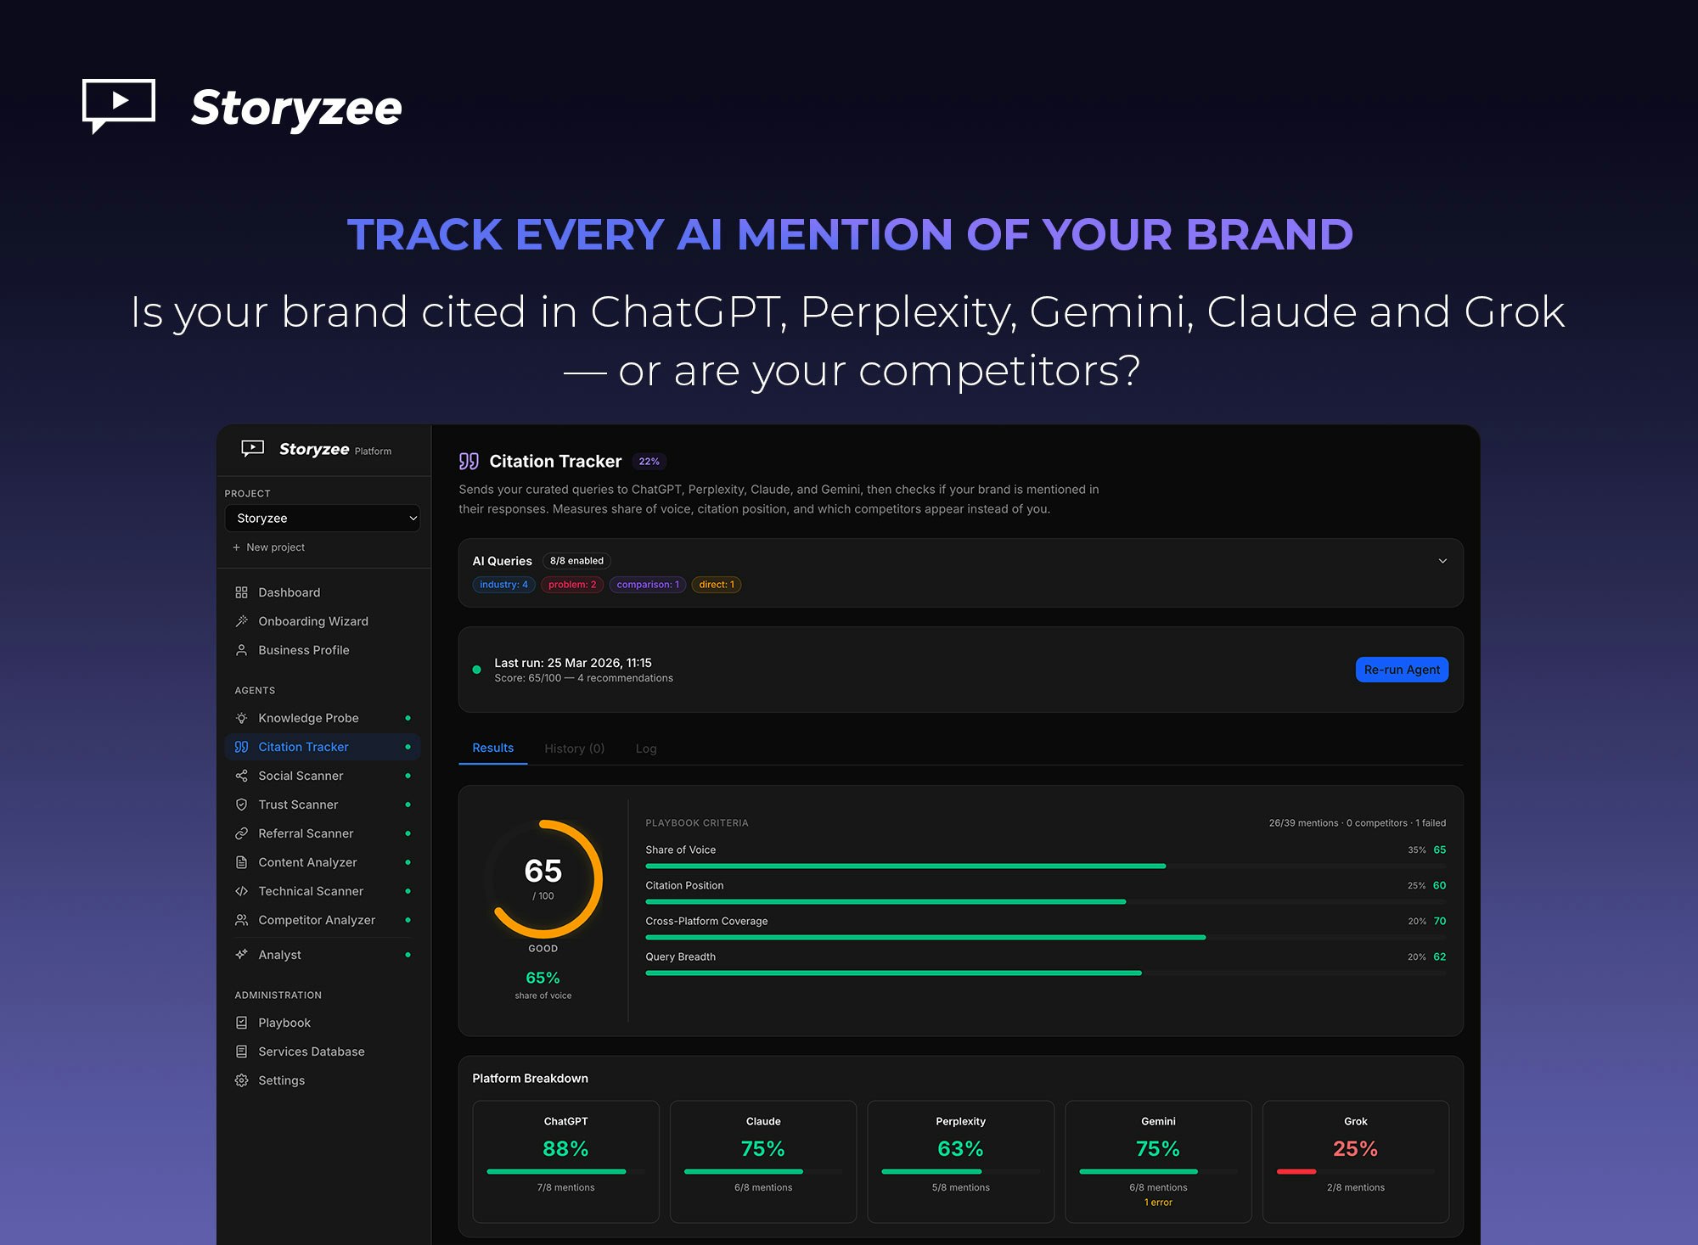
Task: Open the Competitor Analyzer agent
Action: [316, 920]
